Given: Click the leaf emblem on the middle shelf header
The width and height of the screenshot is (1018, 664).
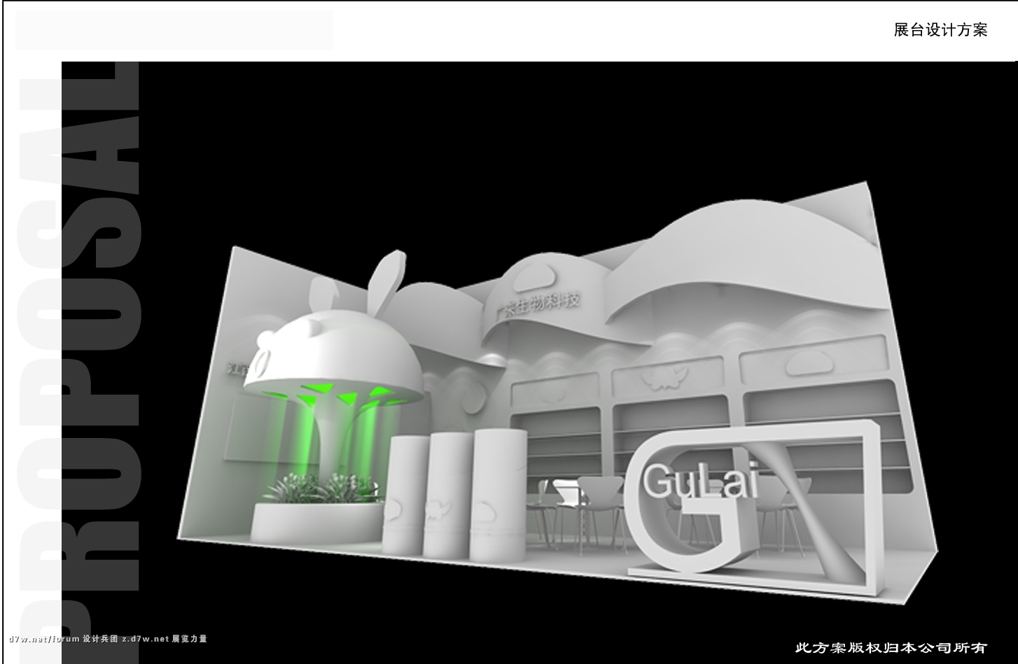Looking at the screenshot, I should pyautogui.click(x=661, y=379).
